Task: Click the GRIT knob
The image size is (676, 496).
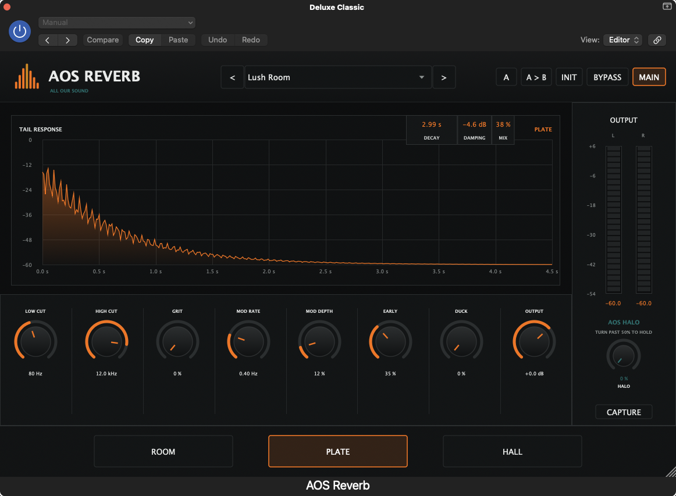Action: 177,341
